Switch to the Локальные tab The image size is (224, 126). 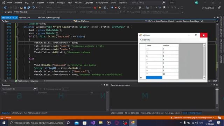pos(17,113)
